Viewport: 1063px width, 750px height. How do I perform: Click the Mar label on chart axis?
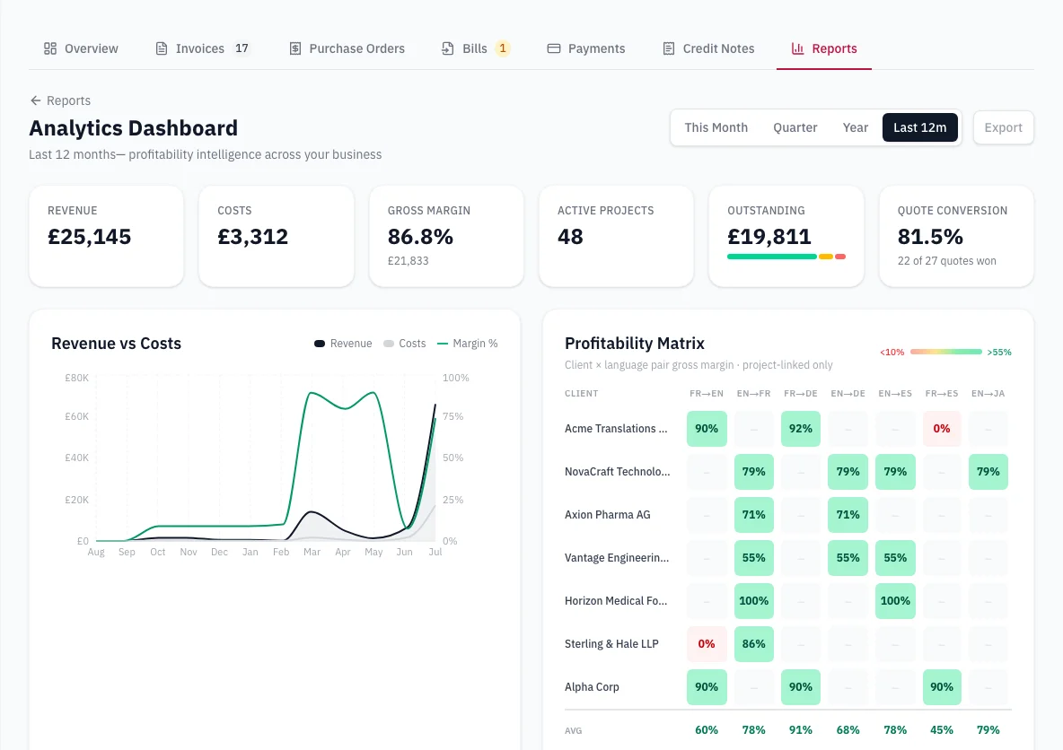pyautogui.click(x=312, y=552)
